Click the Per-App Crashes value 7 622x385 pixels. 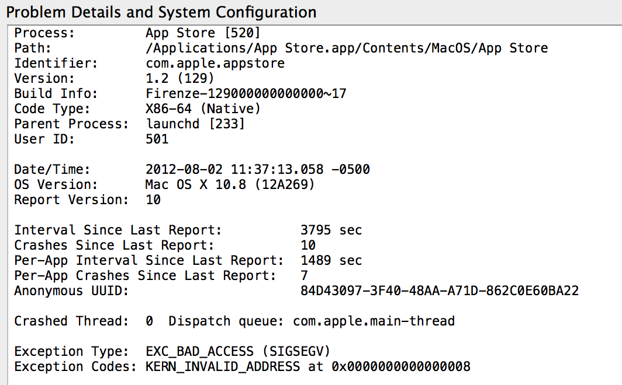[x=304, y=275]
